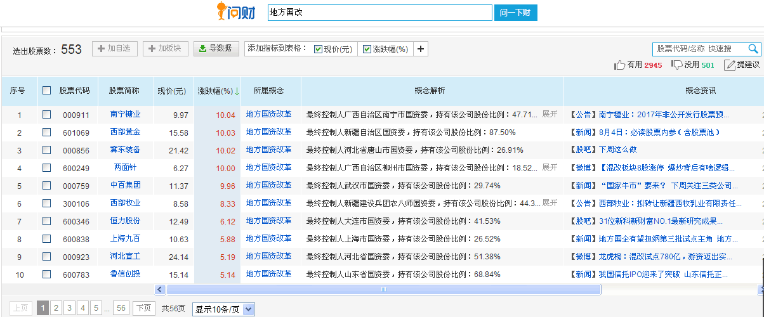Open the 西部黄金 stock link
Viewport: 764px width, 317px height.
(x=125, y=132)
